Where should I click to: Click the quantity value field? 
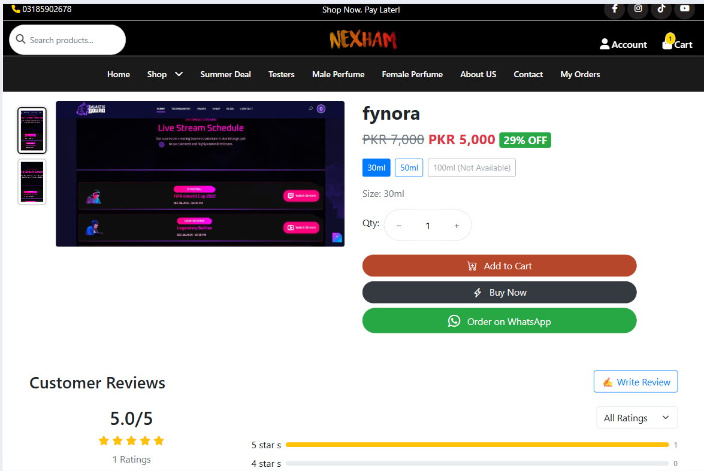[428, 226]
